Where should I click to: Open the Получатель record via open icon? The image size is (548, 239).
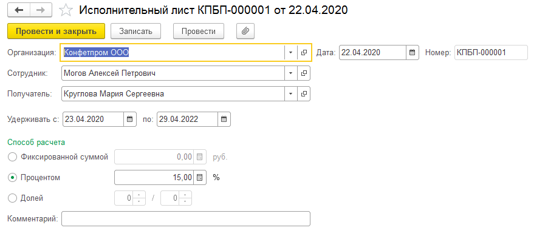tap(304, 94)
